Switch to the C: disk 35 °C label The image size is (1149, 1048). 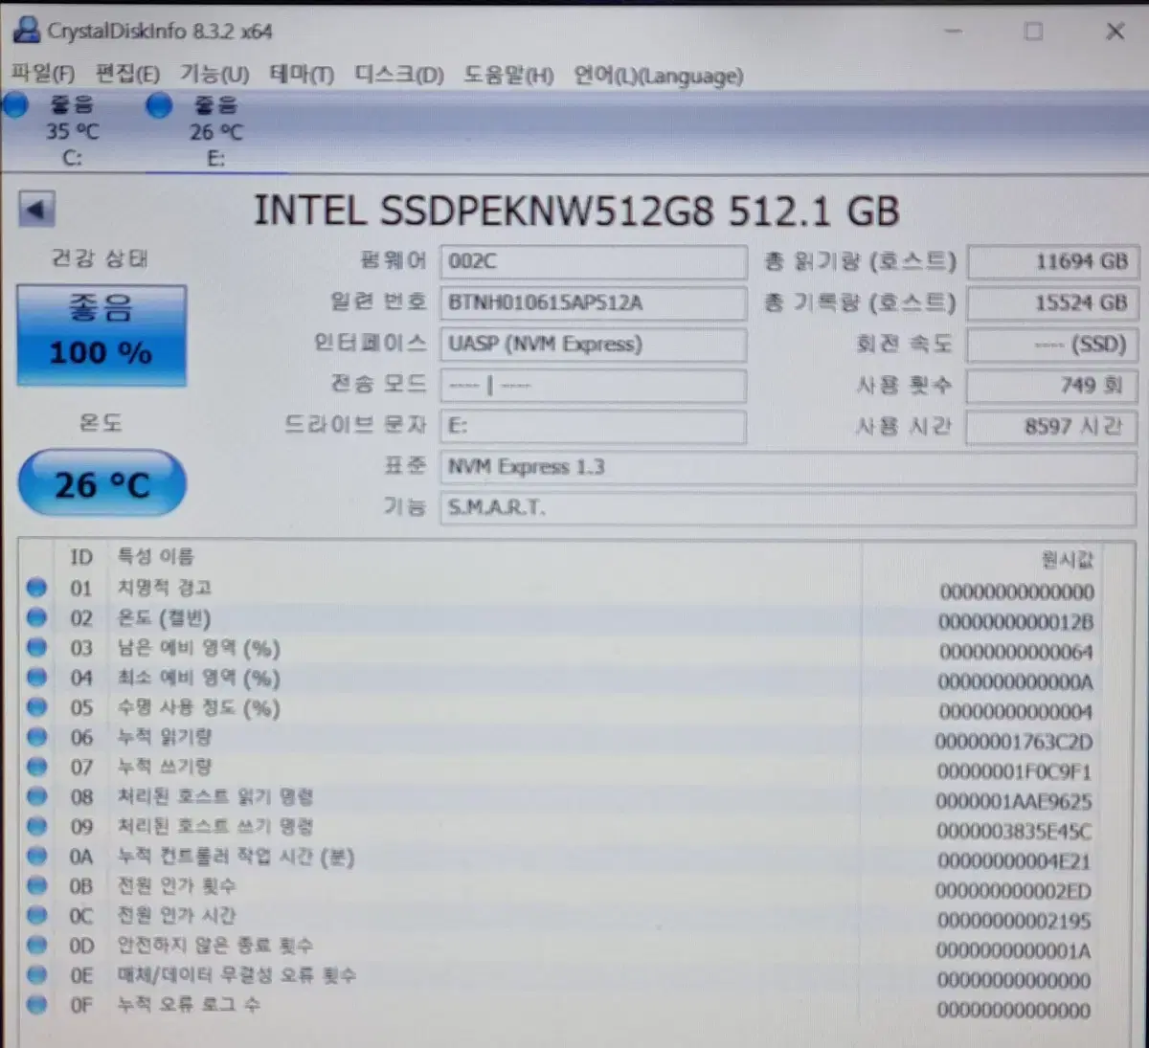click(72, 131)
